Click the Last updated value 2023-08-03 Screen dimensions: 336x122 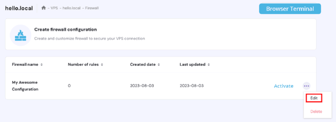click(x=192, y=86)
